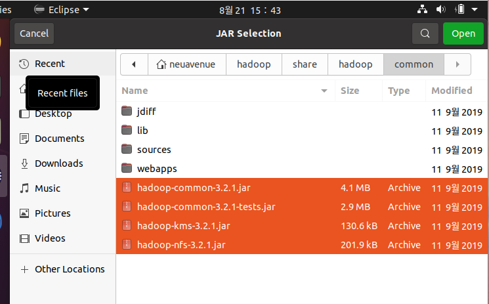Click the 201.9 kB size cell
Image resolution: width=489 pixels, height=304 pixels.
(x=359, y=245)
